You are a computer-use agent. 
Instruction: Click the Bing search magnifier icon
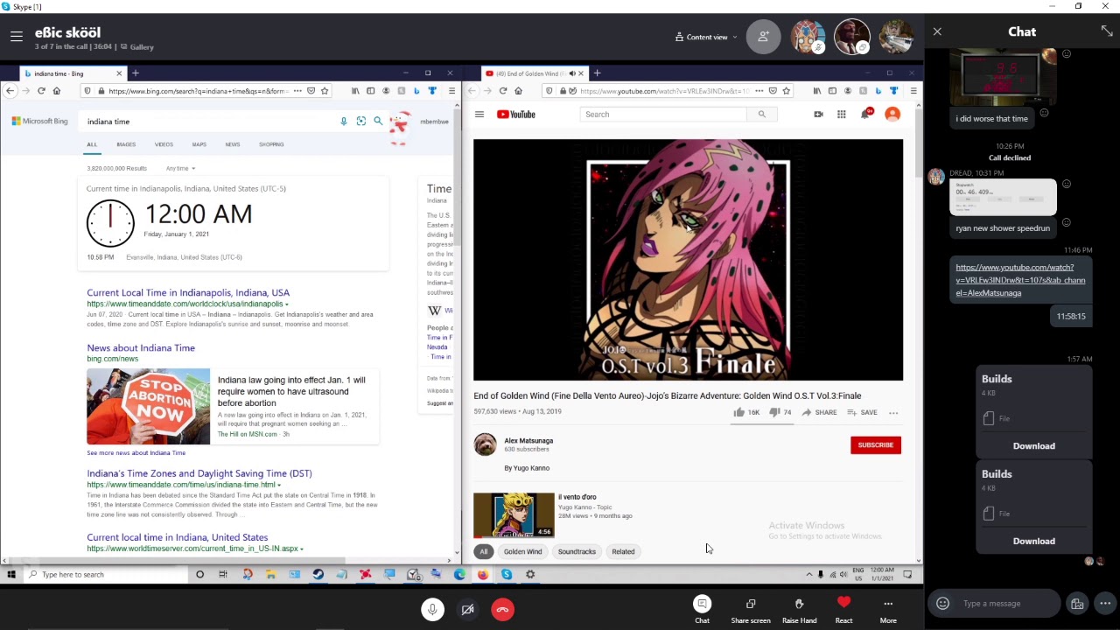pyautogui.click(x=378, y=121)
